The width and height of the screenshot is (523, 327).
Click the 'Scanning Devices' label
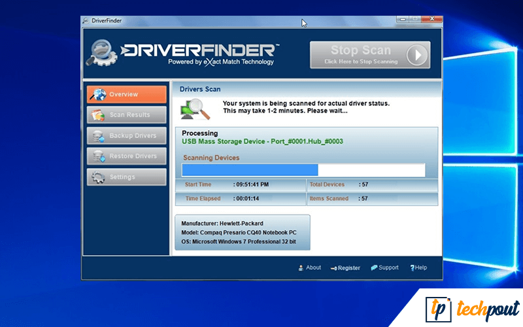[211, 158]
